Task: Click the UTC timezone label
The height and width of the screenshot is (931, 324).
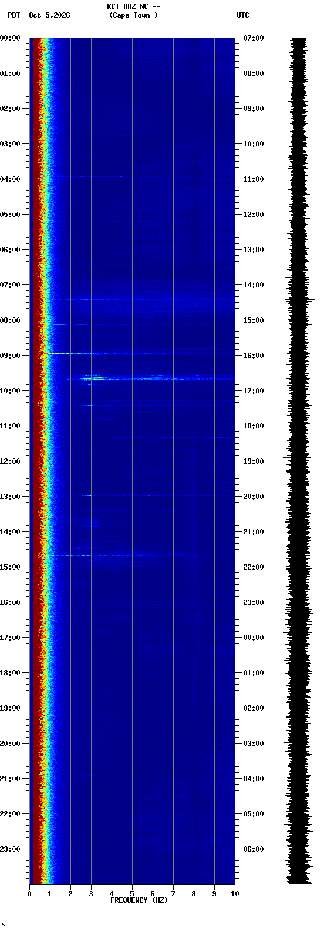Action: [x=243, y=15]
